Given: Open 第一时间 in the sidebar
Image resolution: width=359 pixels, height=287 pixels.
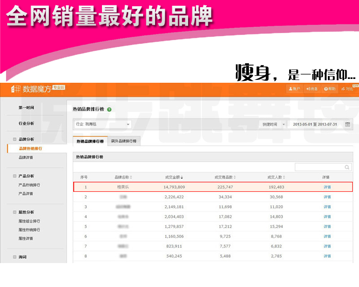Looking at the screenshot, I should [26, 108].
